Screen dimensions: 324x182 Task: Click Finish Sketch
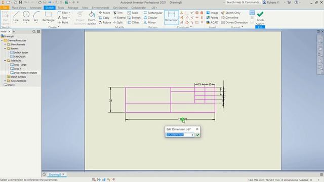[260, 18]
